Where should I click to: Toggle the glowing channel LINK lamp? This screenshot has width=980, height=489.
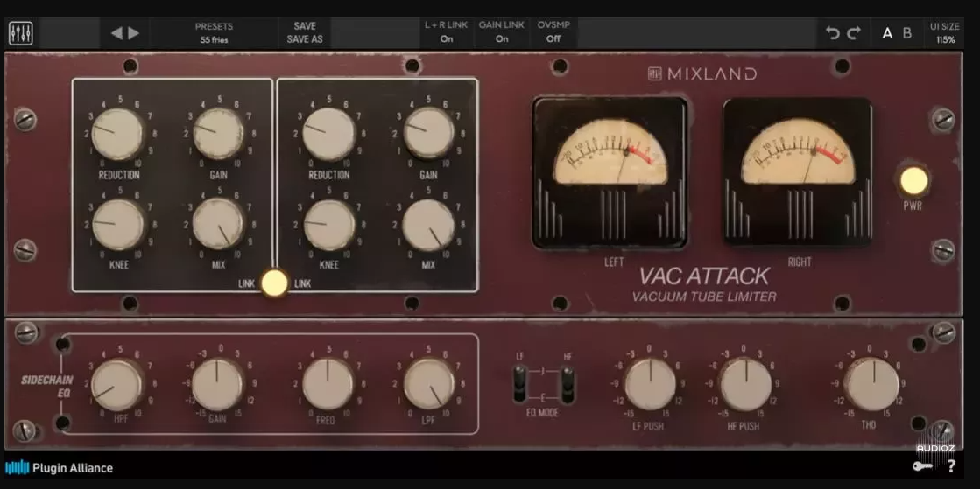pos(274,283)
